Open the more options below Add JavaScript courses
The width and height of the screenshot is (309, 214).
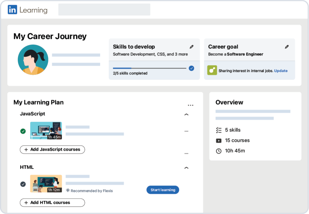pyautogui.click(x=186, y=153)
